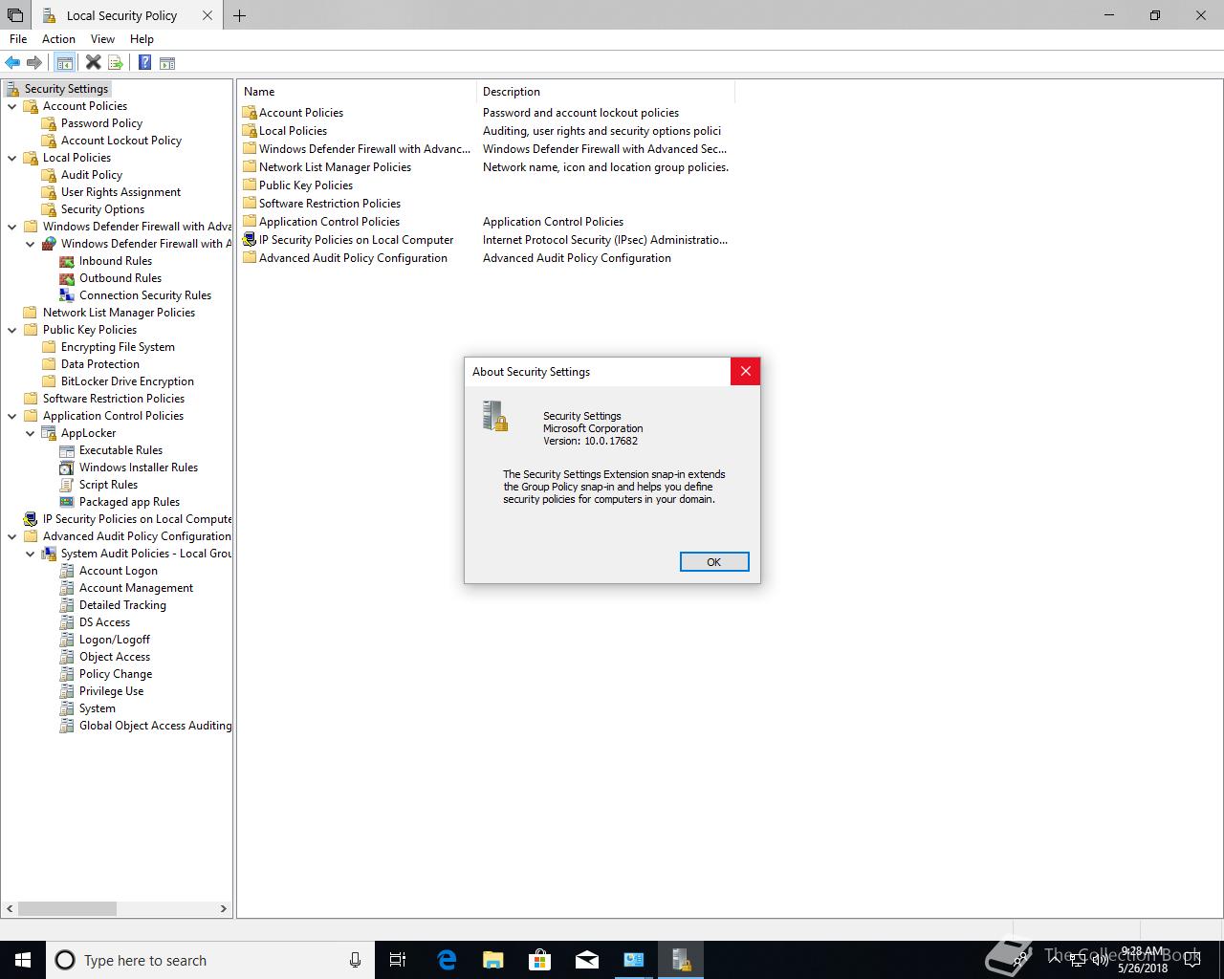
Task: Collapse the Windows Defender Firewall child node
Action: (x=31, y=244)
